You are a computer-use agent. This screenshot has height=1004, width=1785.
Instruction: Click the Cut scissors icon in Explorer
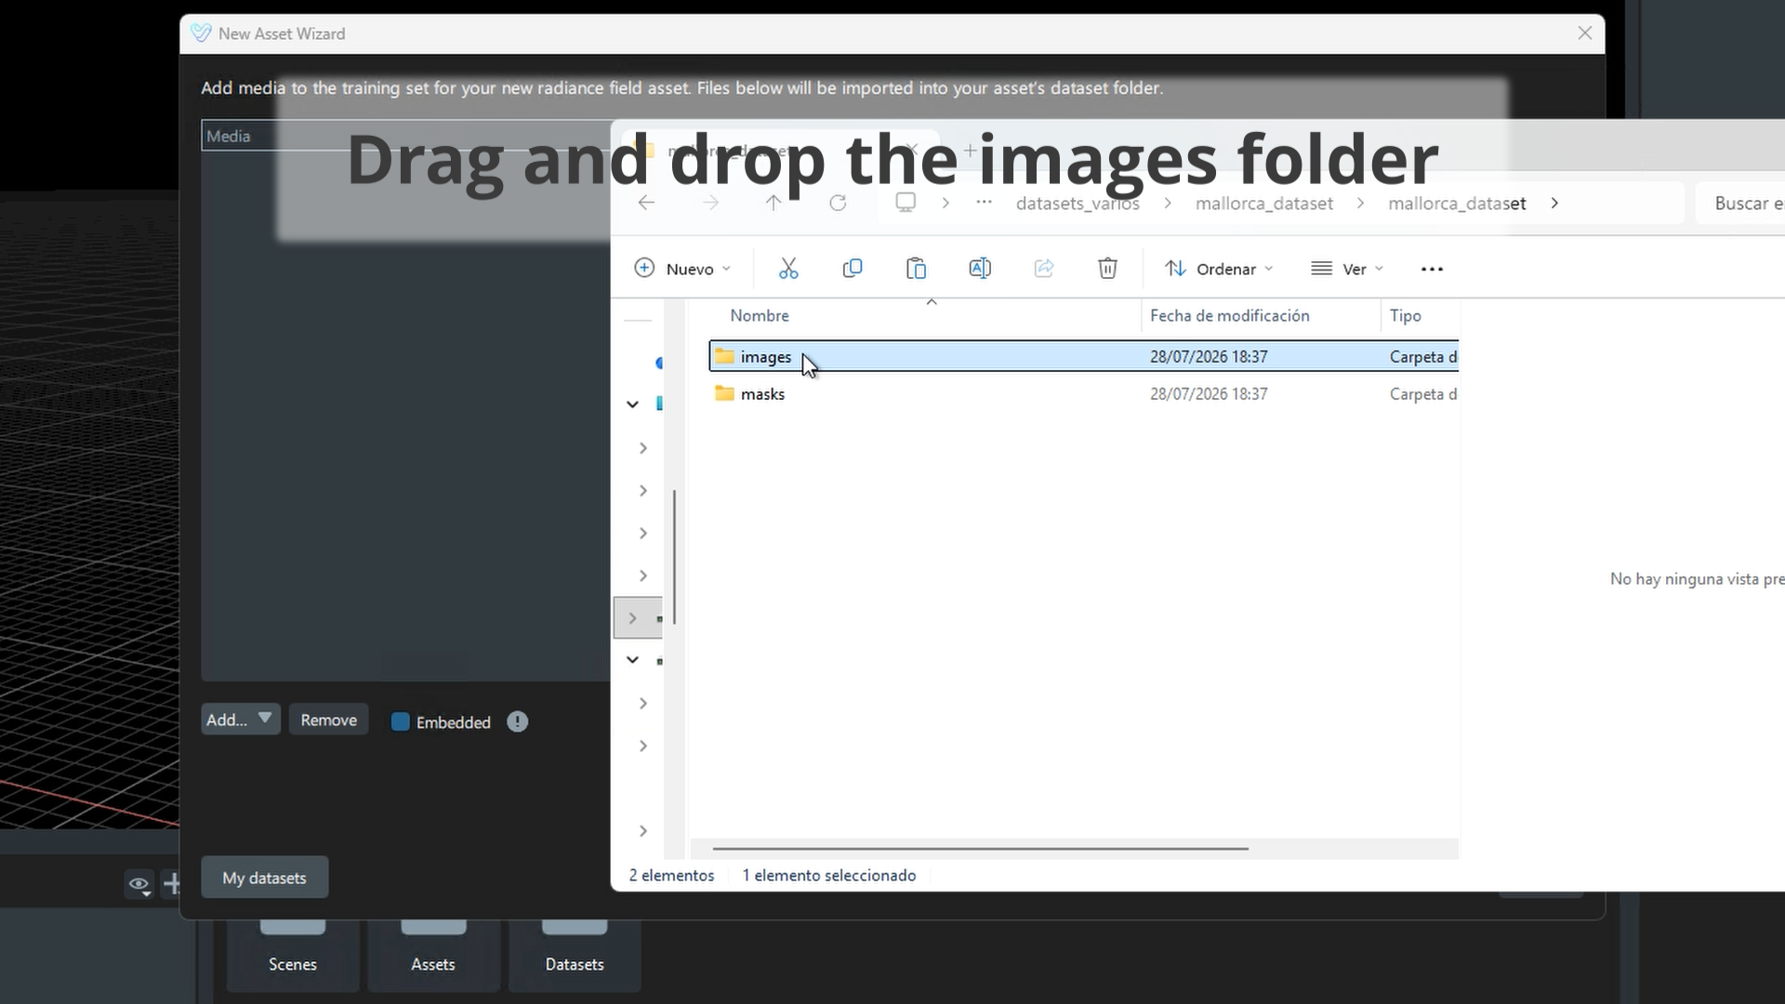click(x=788, y=269)
